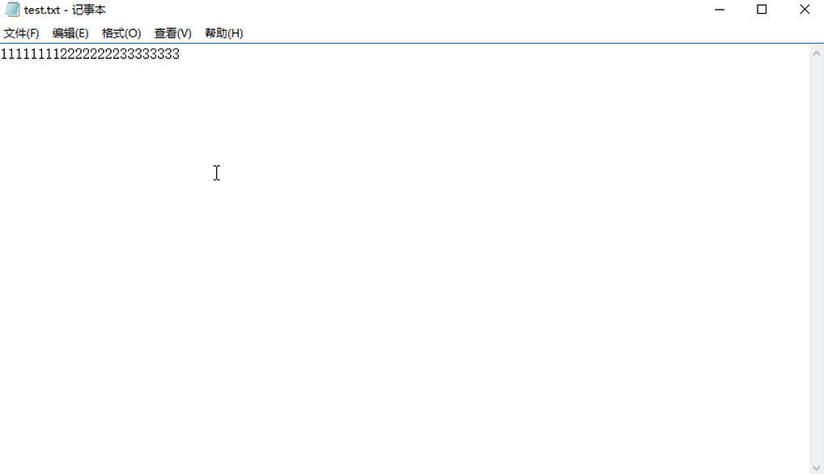Image resolution: width=824 pixels, height=474 pixels.
Task: Open the 帮助(H) menu
Action: pyautogui.click(x=224, y=33)
